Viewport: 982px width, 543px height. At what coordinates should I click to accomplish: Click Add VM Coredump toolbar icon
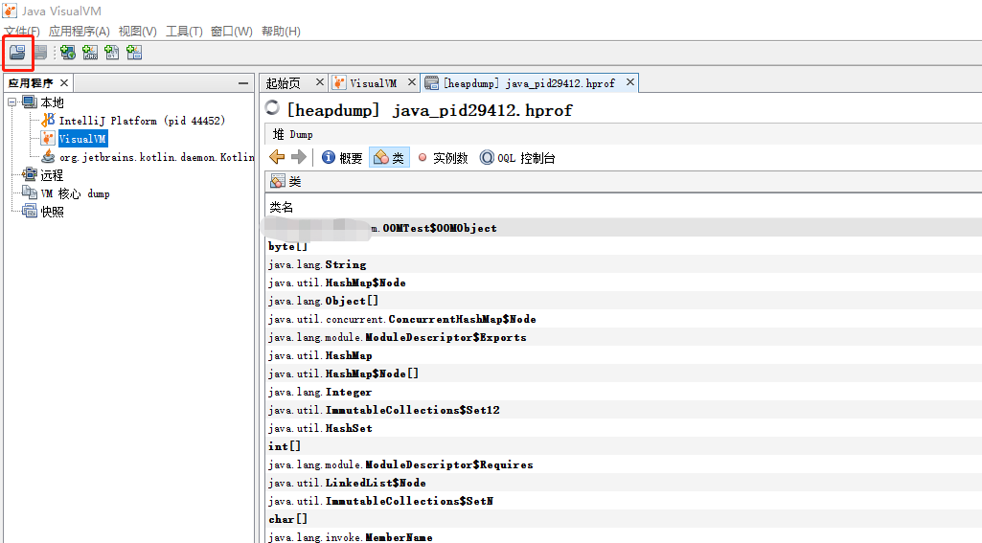(x=112, y=53)
